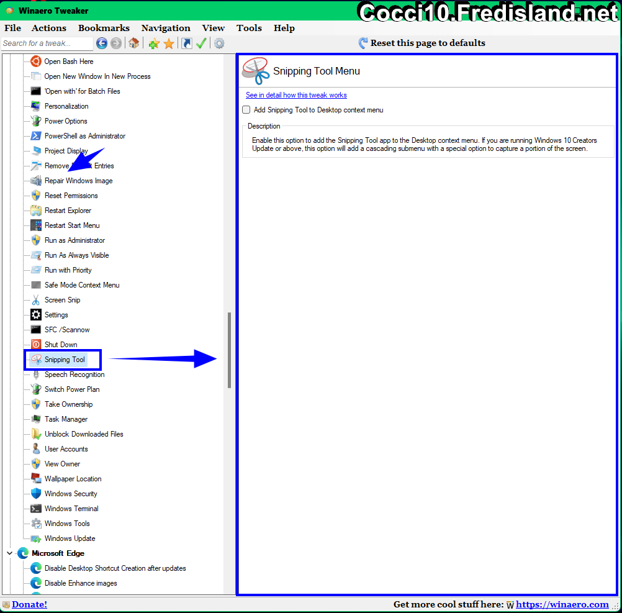Click the create shortcut toolbar icon

pyautogui.click(x=187, y=43)
